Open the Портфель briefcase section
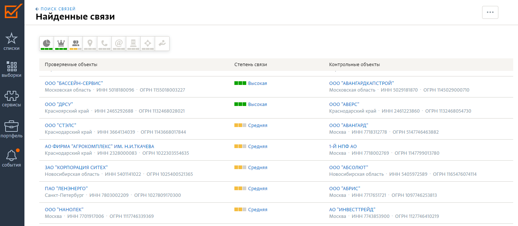The height and width of the screenshot is (226, 518). pyautogui.click(x=12, y=129)
